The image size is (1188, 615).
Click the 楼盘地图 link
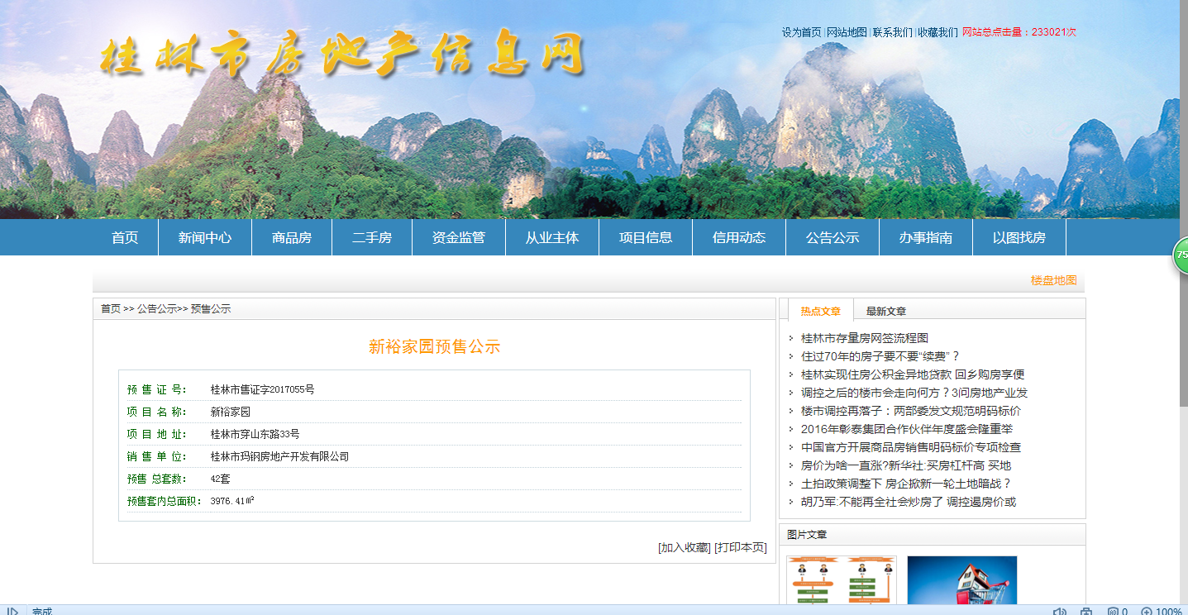(x=1053, y=281)
